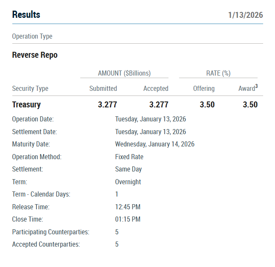
Task: Click the Term - Calendar Days label
Action: coord(41,194)
